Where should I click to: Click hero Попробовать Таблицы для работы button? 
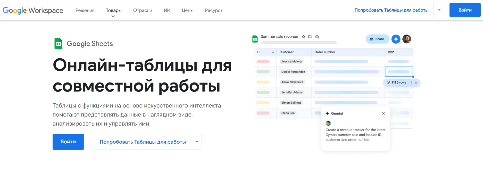[x=143, y=142]
